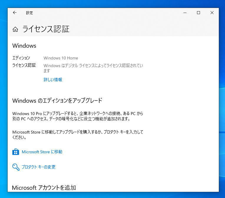Go back using the arrow icon

pyautogui.click(x=15, y=13)
